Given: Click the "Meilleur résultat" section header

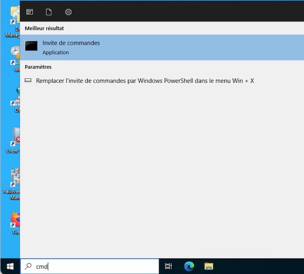Looking at the screenshot, I should [44, 29].
